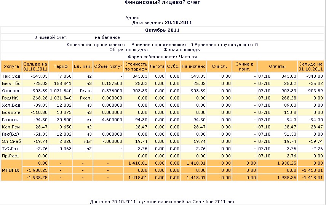Click the 'Лицевой счет:' label

coord(51,37)
